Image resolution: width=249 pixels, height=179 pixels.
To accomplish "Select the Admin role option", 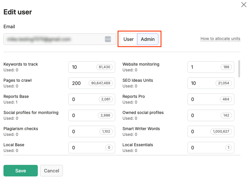I will coord(148,39).
